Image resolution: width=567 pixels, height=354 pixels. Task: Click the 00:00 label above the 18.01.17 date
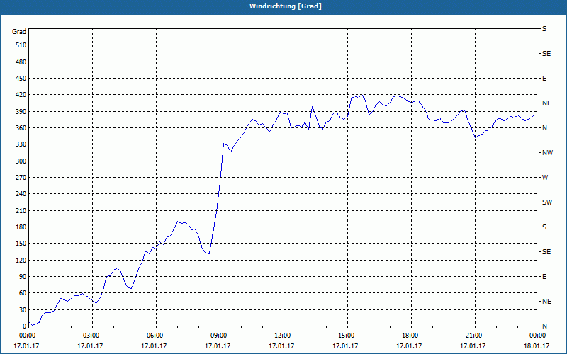pos(537,336)
